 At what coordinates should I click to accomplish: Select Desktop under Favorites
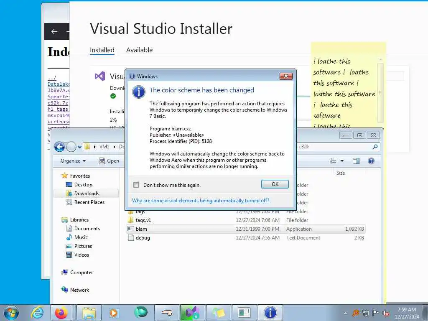(83, 184)
